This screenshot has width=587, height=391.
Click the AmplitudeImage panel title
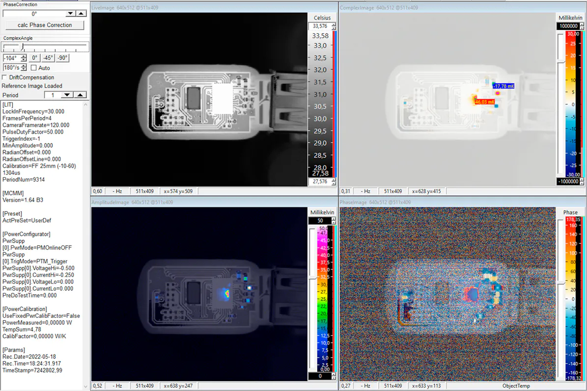[132, 202]
